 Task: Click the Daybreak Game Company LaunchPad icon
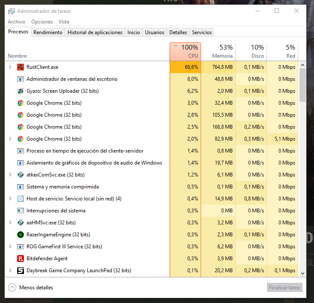pyautogui.click(x=21, y=271)
